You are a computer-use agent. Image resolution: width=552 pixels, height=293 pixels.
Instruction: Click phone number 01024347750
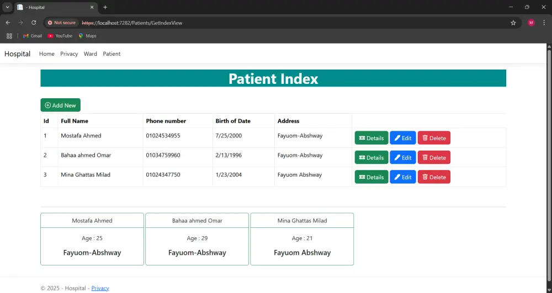pos(163,175)
